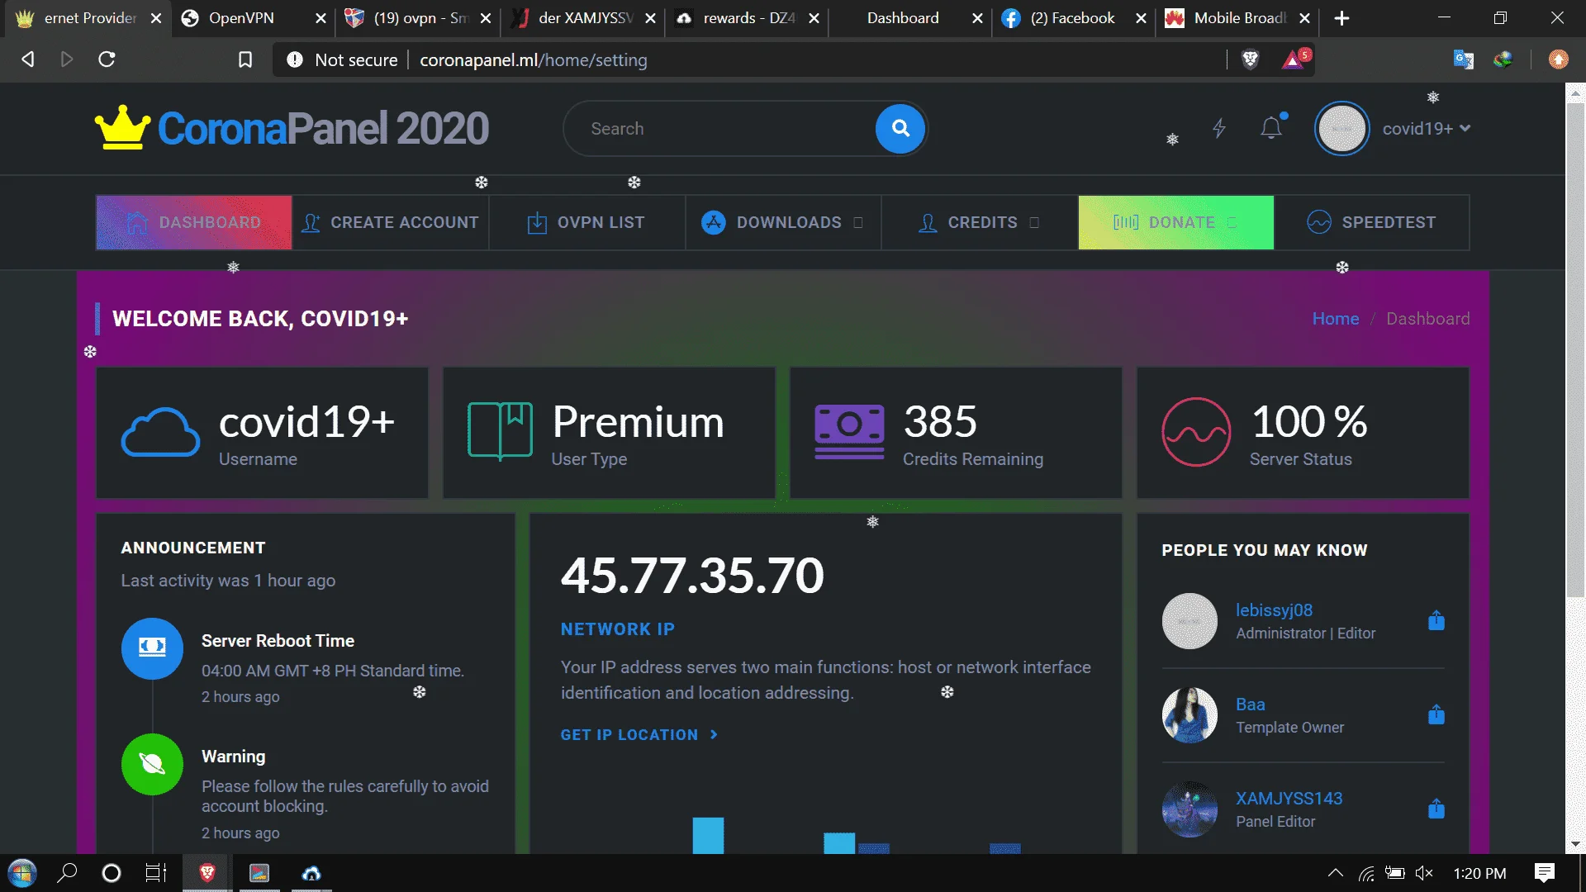Screen dimensions: 1586x892
Task: Expand the Downloads menu
Action: click(783, 222)
